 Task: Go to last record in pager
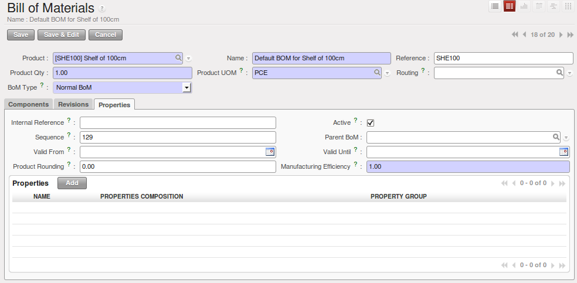point(571,35)
